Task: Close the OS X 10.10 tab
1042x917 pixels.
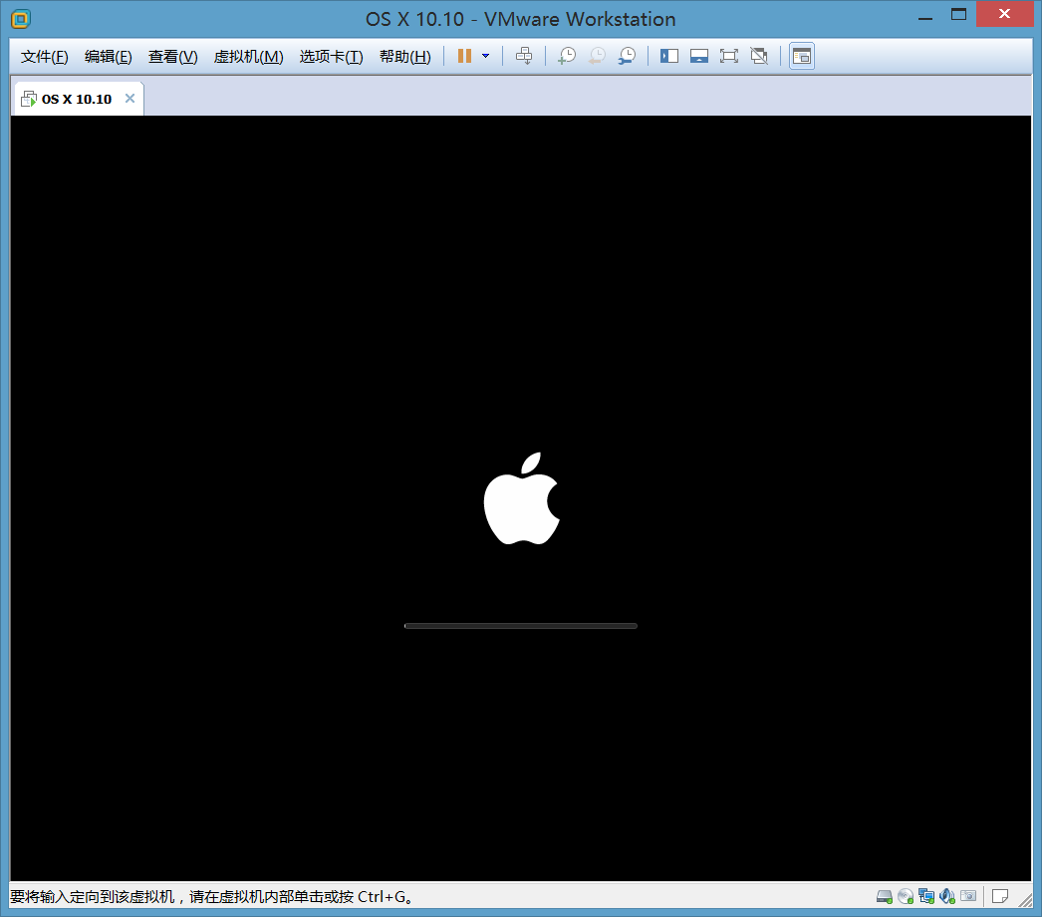Action: pos(130,99)
